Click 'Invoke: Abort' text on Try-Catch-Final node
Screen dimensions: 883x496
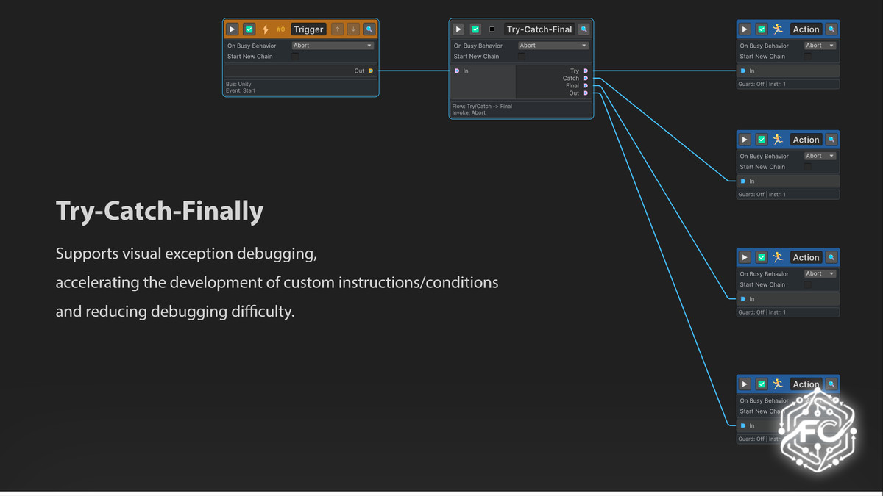(x=469, y=112)
